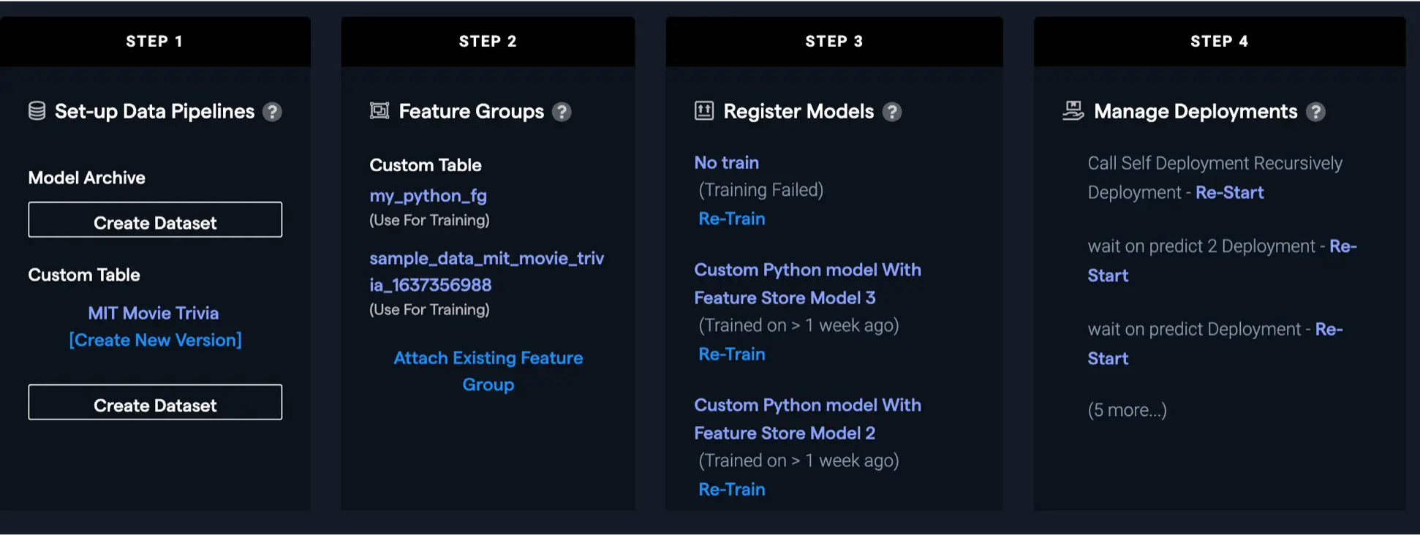The image size is (1420, 535).
Task: Open Custom Python Feature Store Model 3
Action: pyautogui.click(x=807, y=284)
